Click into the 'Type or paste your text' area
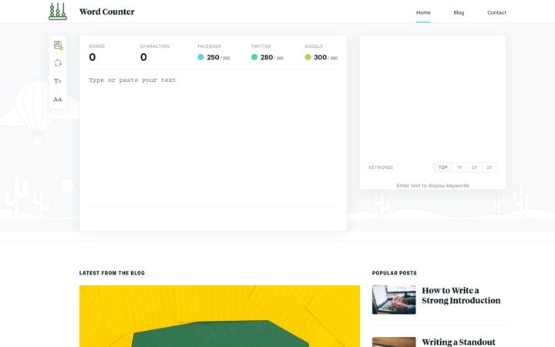 tap(213, 140)
